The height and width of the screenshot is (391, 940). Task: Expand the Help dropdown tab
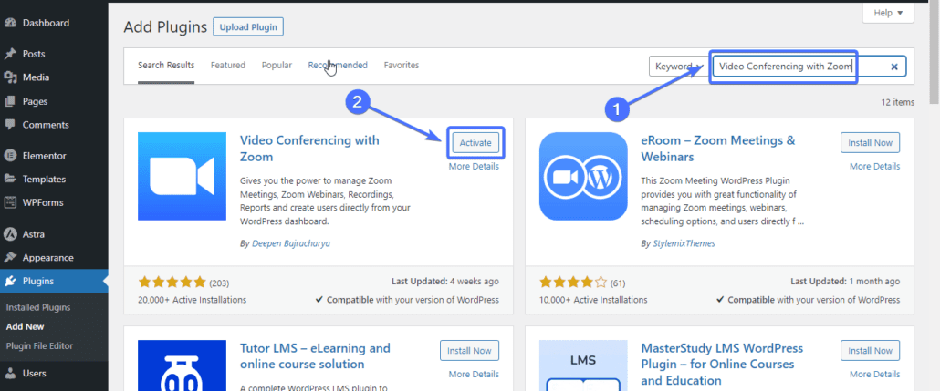pos(888,13)
